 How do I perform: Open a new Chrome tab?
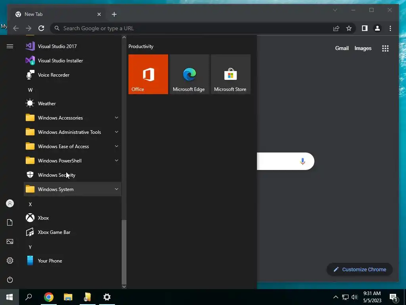[114, 14]
